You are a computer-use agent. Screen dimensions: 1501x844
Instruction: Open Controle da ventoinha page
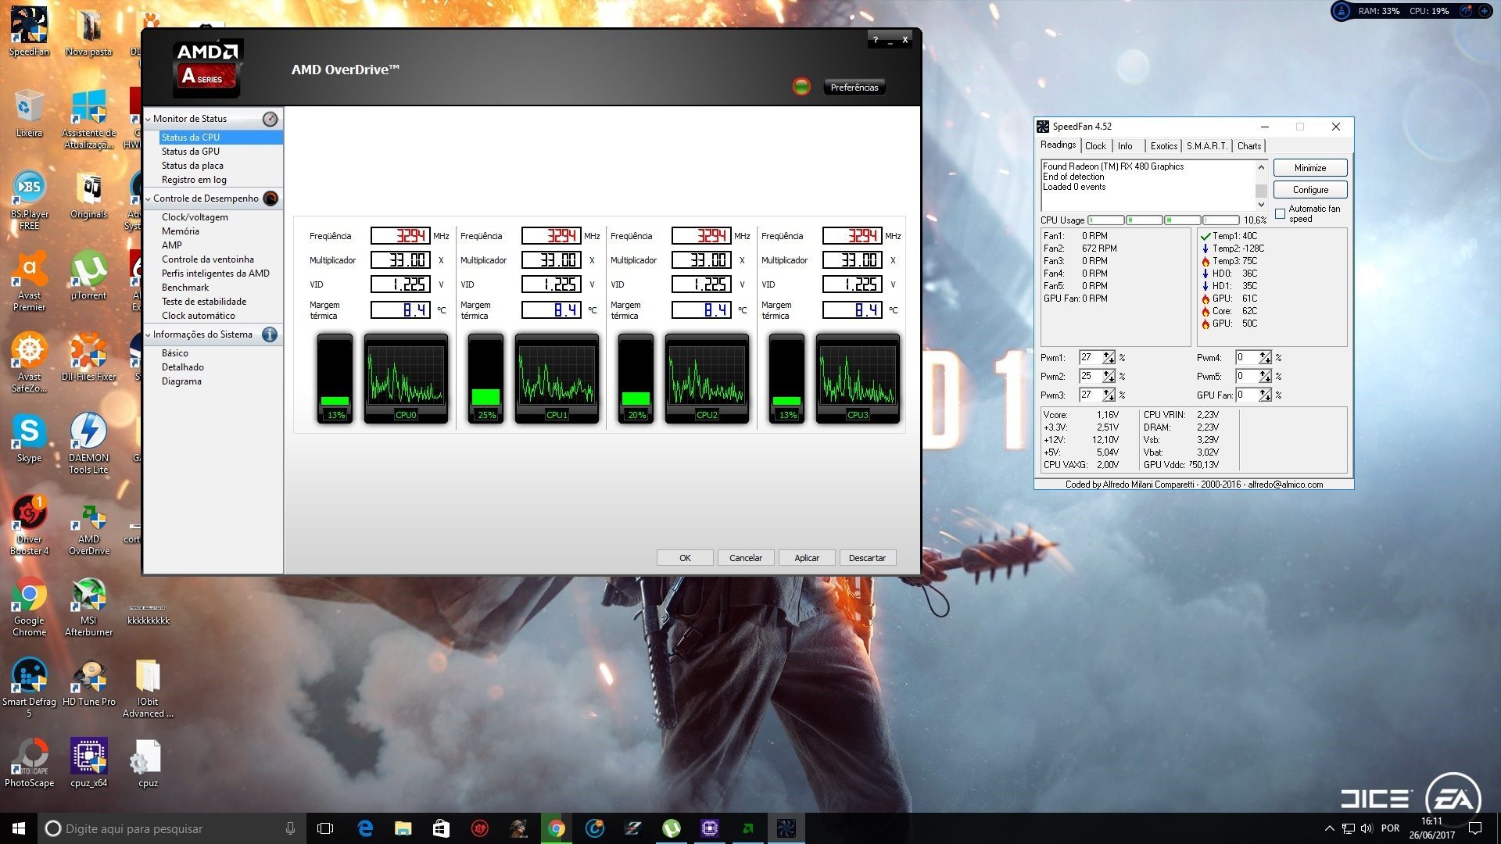(207, 259)
